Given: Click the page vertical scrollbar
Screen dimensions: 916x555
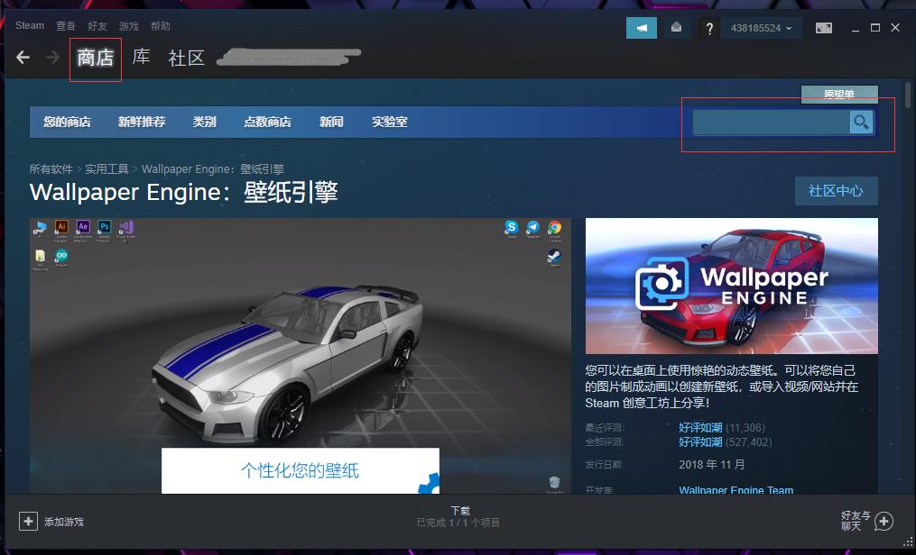Looking at the screenshot, I should (908, 95).
